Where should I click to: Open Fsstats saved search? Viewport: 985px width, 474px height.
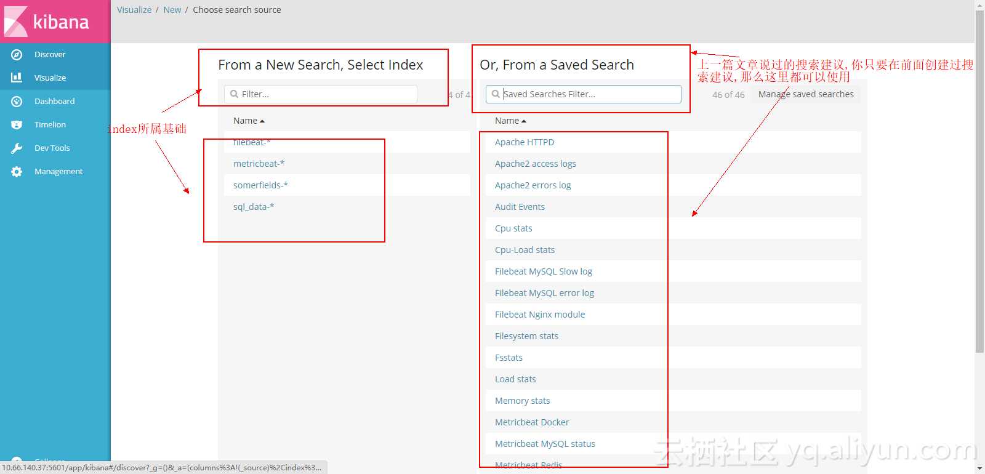coord(509,358)
